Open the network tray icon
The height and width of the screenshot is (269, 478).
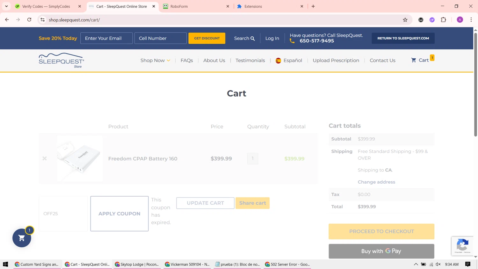click(431, 264)
